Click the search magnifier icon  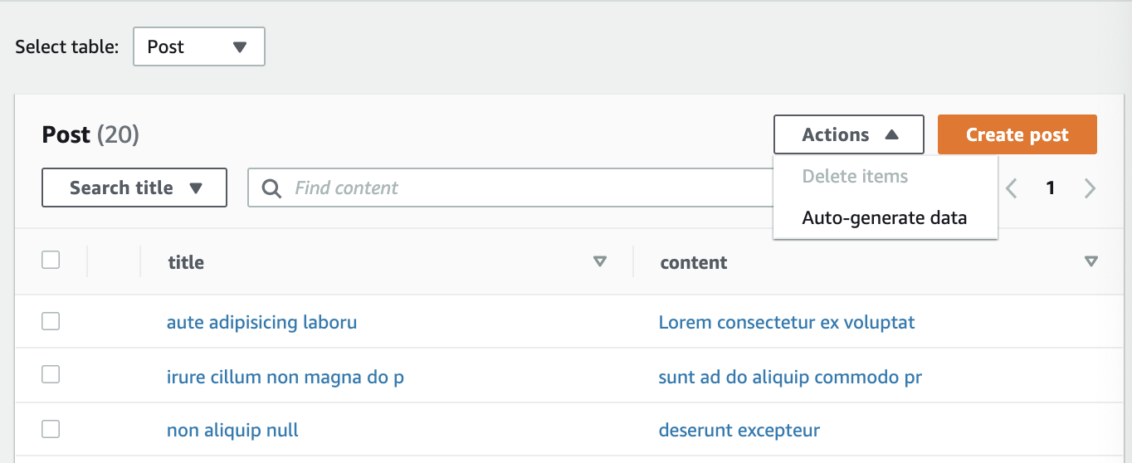coord(271,188)
